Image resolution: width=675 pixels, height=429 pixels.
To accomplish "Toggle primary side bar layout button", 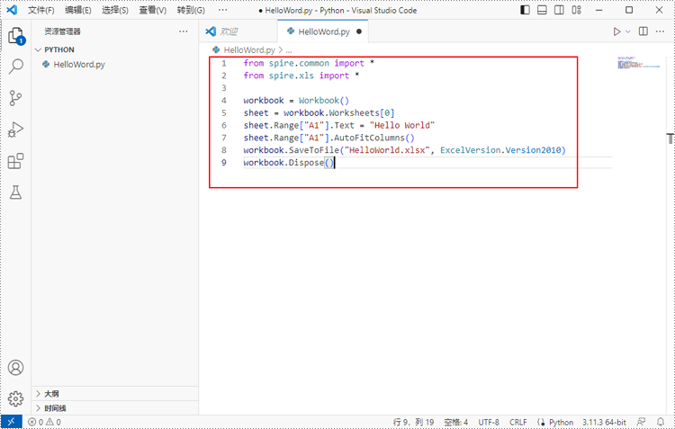I will [x=526, y=10].
